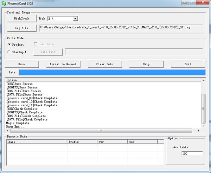Select '[pheonix card_10]Check Complete' log line
The height and width of the screenshot is (173, 211).
click(x=32, y=102)
